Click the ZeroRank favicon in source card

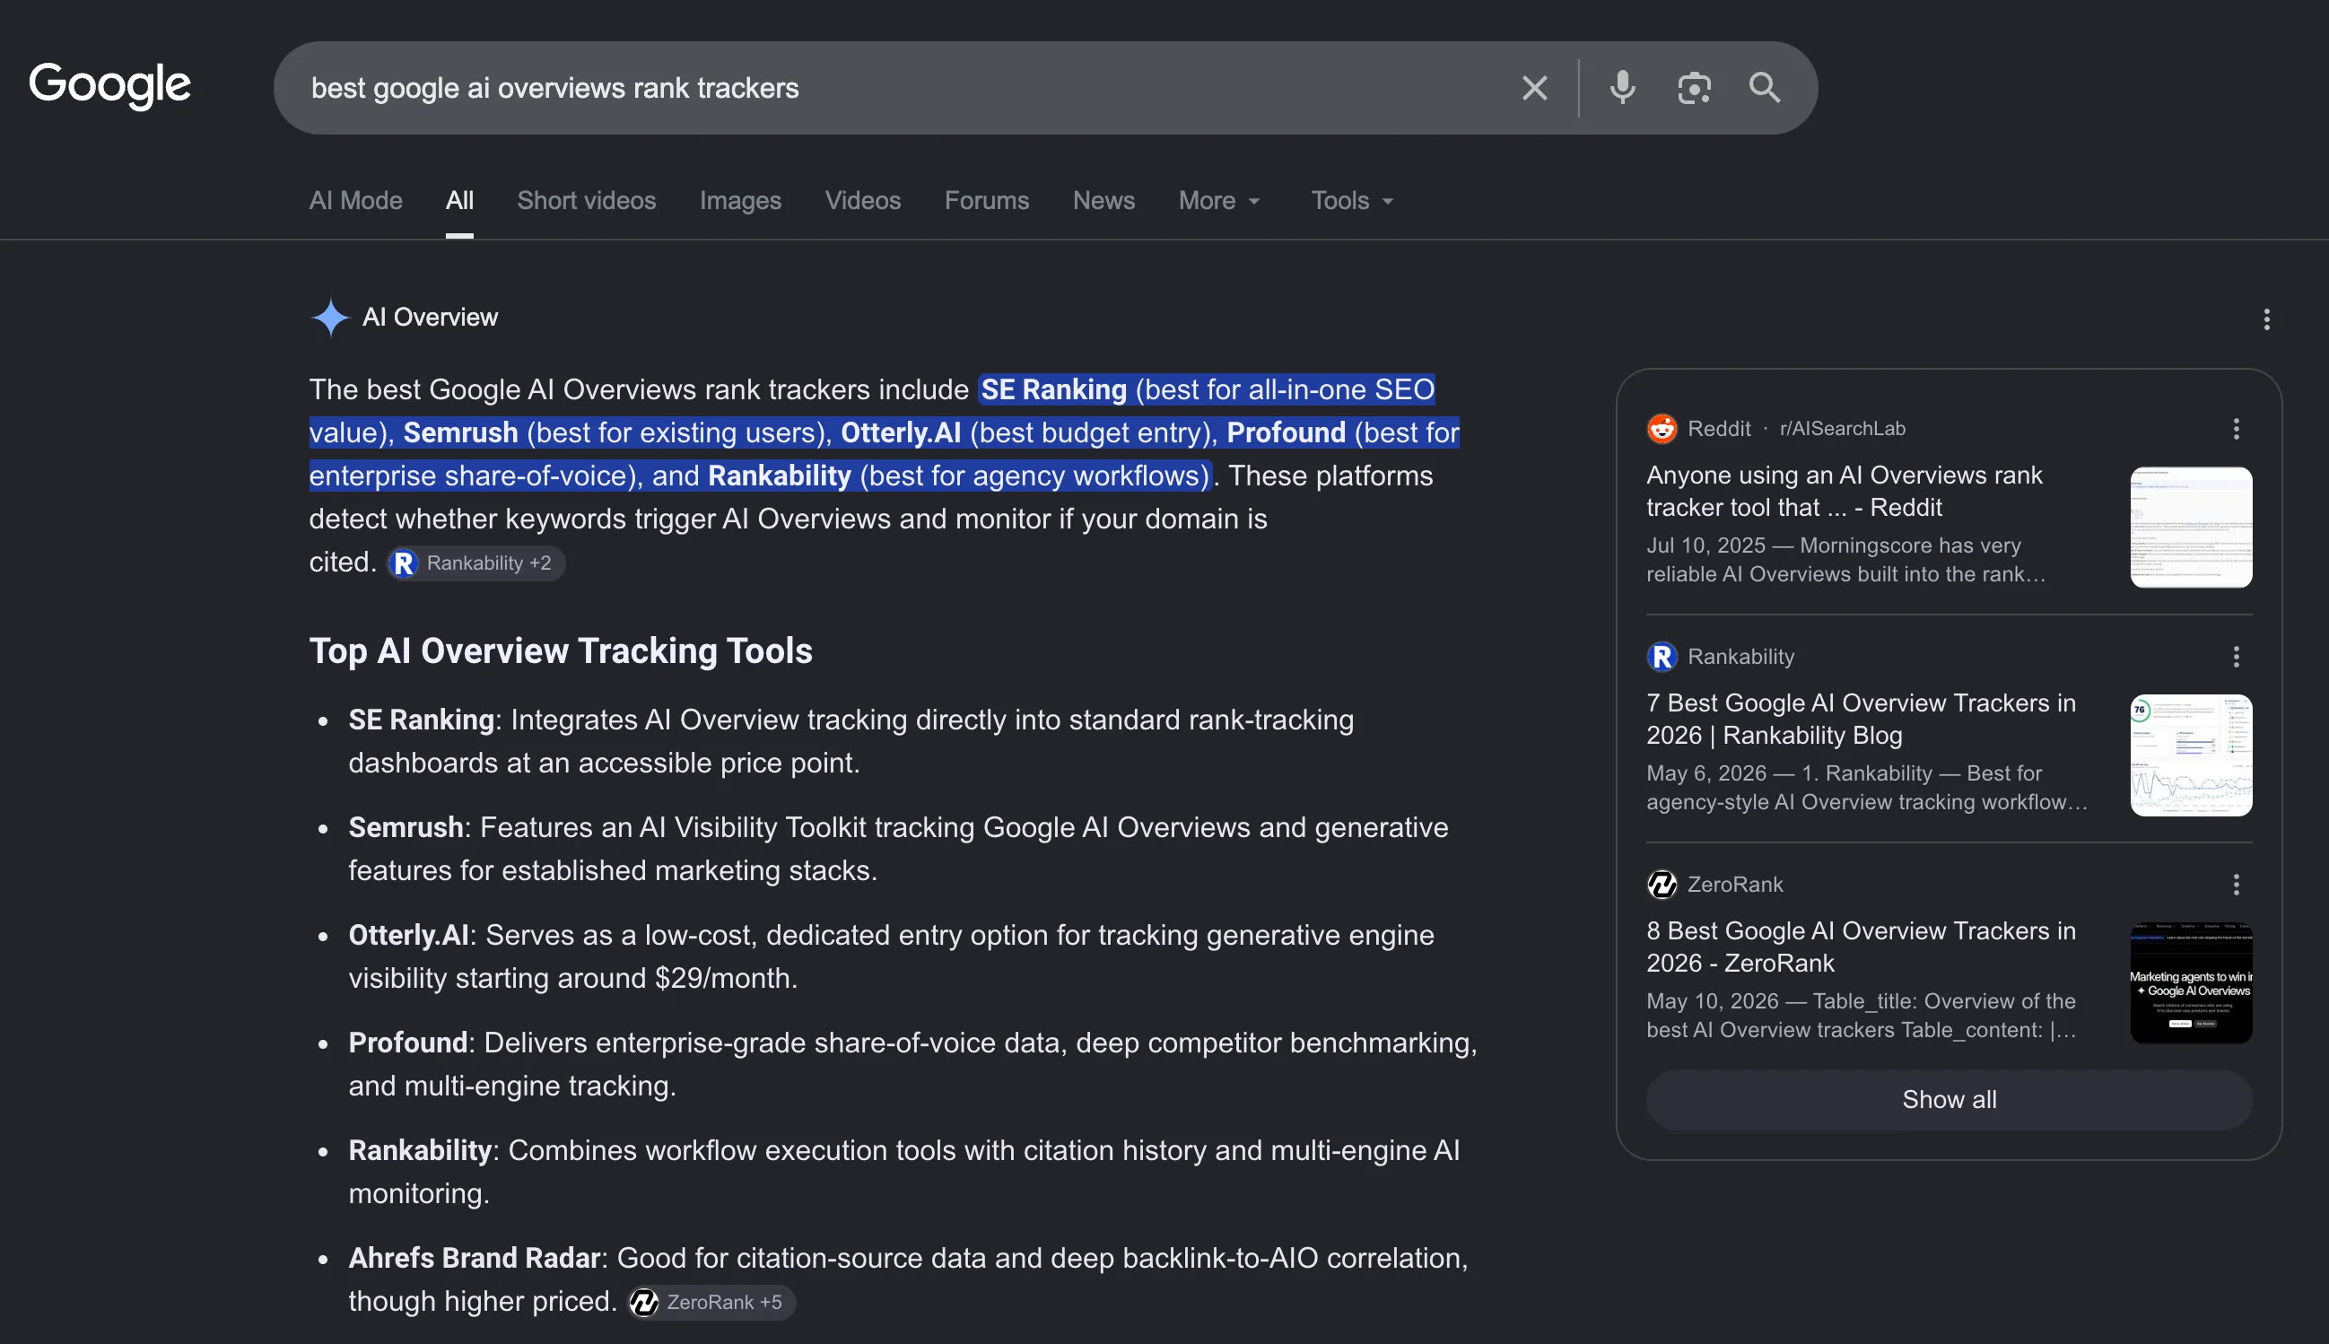pyautogui.click(x=1662, y=885)
